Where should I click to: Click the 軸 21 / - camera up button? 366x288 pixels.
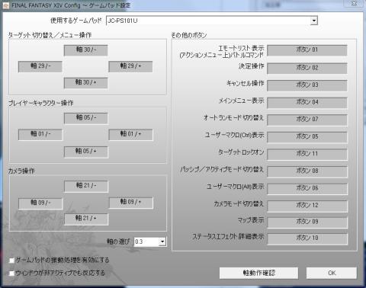(86, 186)
